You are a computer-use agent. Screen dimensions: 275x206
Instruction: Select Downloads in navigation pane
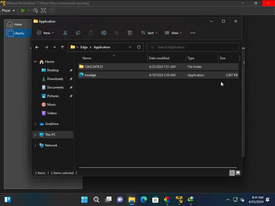point(55,79)
